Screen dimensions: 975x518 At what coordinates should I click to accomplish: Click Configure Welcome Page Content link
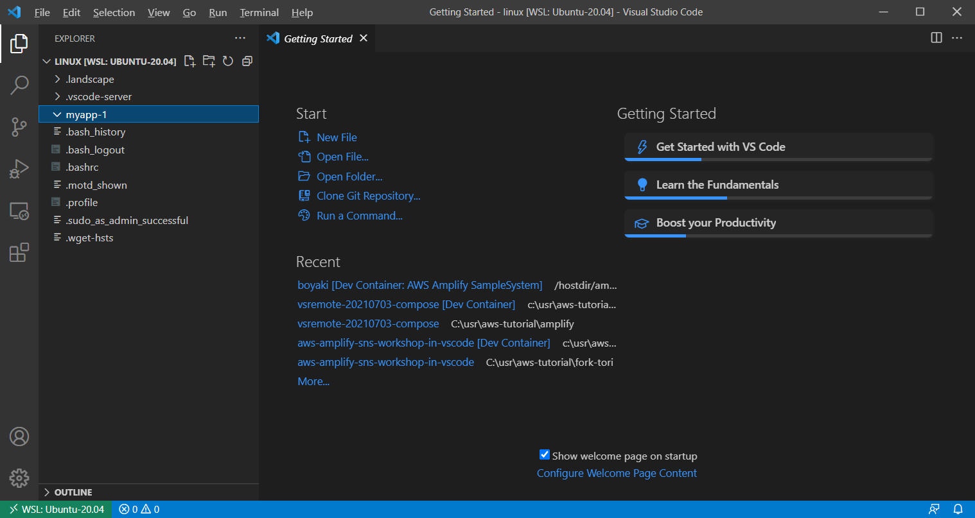click(x=616, y=473)
